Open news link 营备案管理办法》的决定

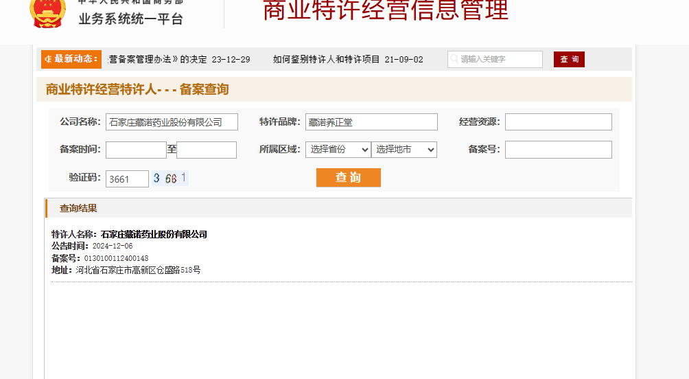pos(157,59)
